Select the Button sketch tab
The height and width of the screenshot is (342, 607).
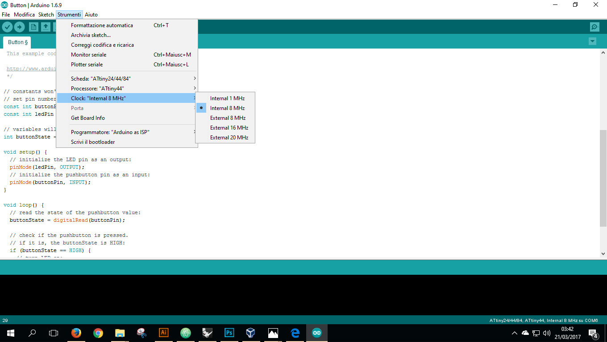18,42
